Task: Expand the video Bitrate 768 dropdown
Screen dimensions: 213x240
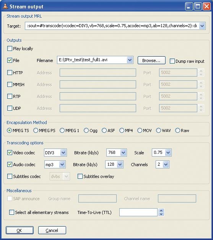Action: pos(123,152)
